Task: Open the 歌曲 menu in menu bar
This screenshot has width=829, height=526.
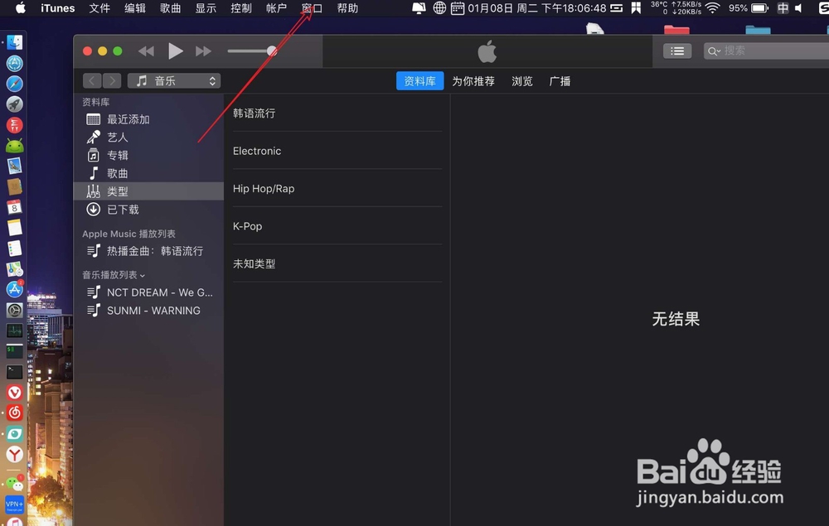Action: coord(170,8)
